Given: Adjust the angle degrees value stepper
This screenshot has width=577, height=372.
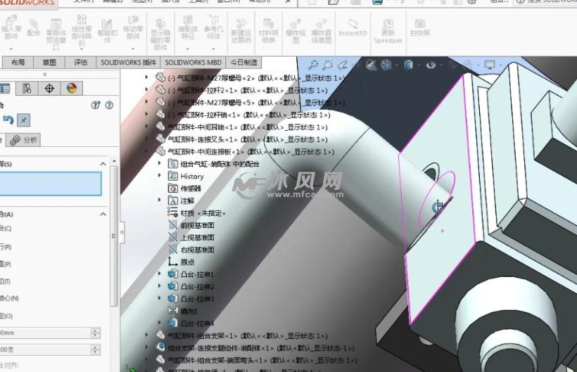Looking at the screenshot, I should (x=95, y=349).
